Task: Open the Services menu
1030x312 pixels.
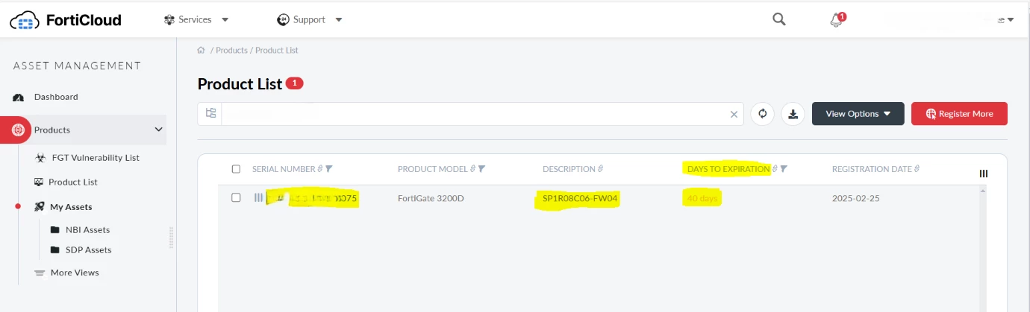Action: (x=196, y=19)
